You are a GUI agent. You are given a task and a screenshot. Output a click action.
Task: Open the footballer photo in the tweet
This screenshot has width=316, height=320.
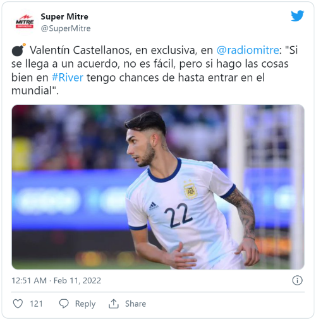tap(158, 187)
